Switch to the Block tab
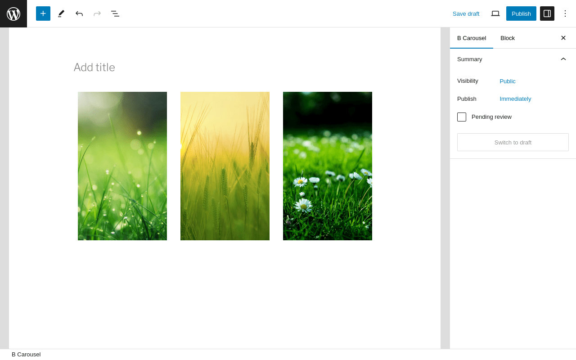 pos(508,38)
